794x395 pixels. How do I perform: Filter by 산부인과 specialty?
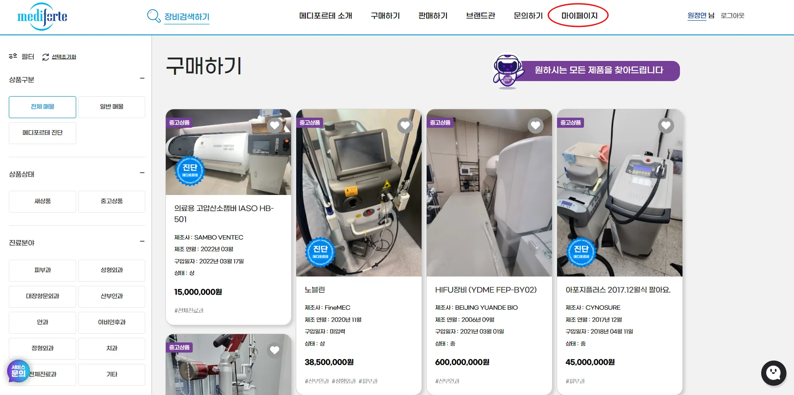click(112, 297)
